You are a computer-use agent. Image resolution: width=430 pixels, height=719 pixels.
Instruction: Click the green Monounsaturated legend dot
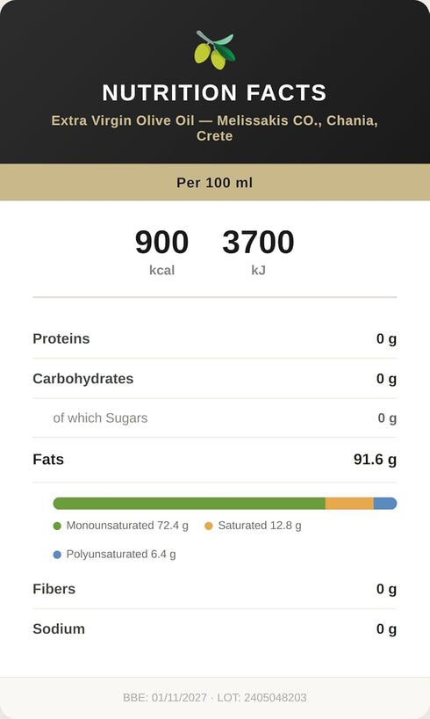[57, 526]
